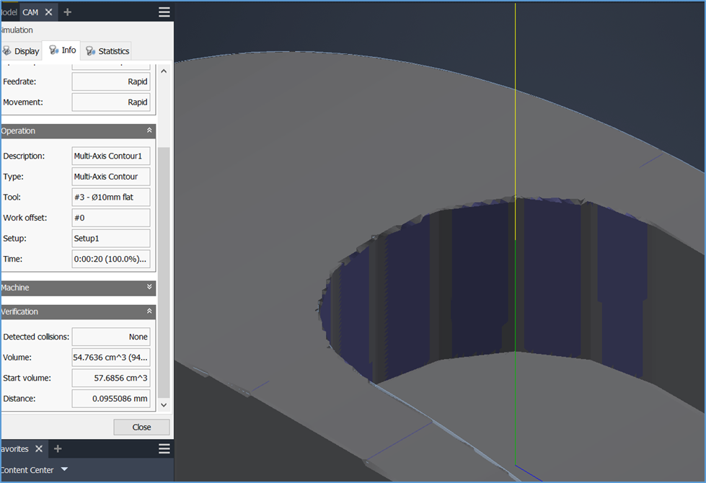This screenshot has width=706, height=483.
Task: Close the Favorites tab
Action: (x=39, y=448)
